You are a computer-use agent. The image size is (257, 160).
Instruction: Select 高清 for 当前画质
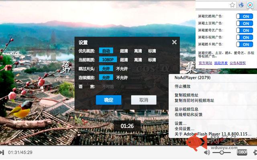click(138, 60)
